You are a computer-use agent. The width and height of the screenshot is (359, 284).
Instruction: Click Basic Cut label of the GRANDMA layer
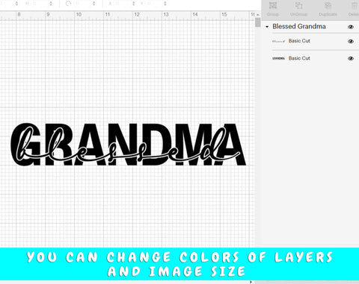[x=299, y=58]
